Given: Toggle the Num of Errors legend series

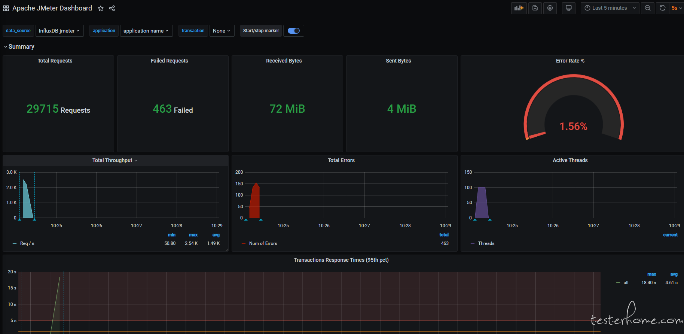Looking at the screenshot, I should pyautogui.click(x=263, y=243).
